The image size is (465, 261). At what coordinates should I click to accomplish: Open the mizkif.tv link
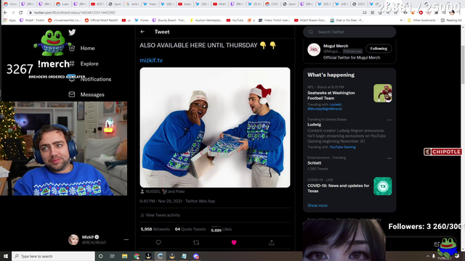pos(151,60)
